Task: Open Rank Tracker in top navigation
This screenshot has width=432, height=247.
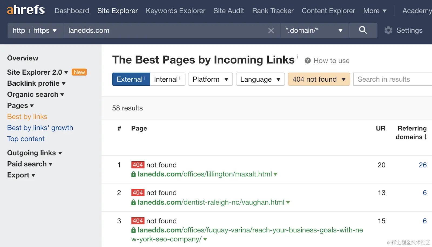Action: 273,11
